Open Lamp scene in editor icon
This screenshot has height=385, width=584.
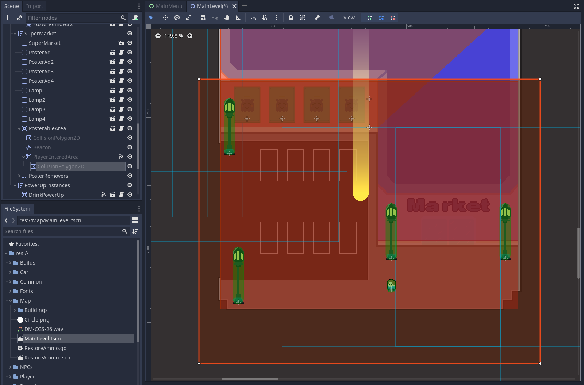click(112, 90)
